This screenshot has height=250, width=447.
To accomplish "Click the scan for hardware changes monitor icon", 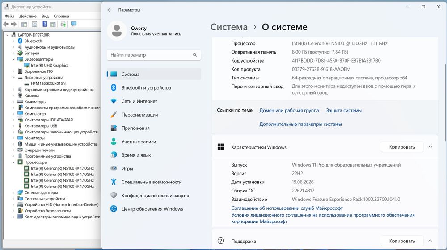I will [x=74, y=24].
